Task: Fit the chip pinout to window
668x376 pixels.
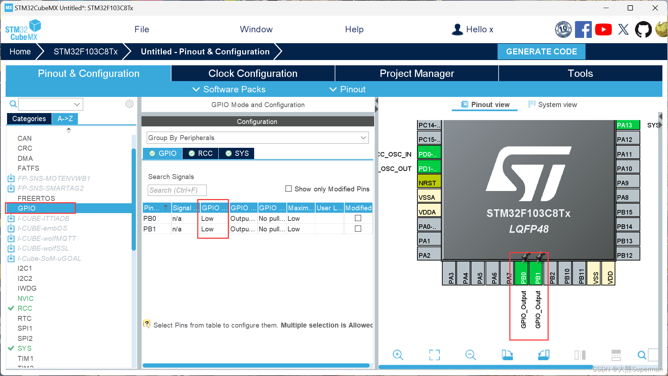Action: pos(434,355)
